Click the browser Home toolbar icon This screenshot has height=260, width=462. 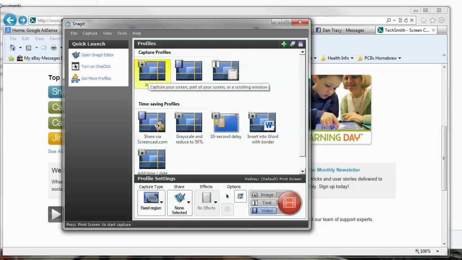[x=13, y=48]
